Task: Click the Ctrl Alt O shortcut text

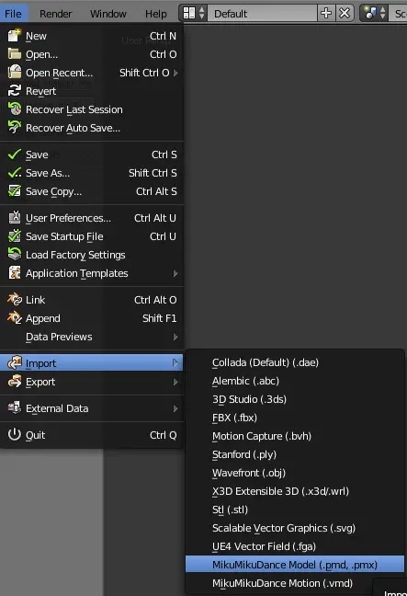Action: (155, 300)
